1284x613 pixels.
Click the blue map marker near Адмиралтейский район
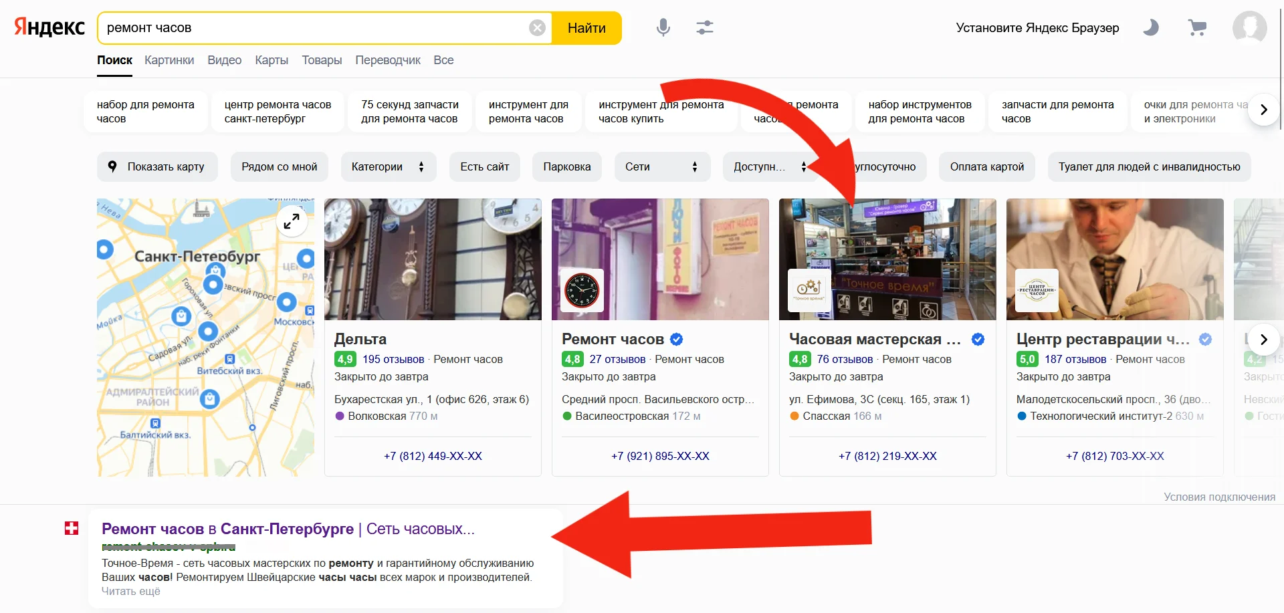tap(209, 399)
